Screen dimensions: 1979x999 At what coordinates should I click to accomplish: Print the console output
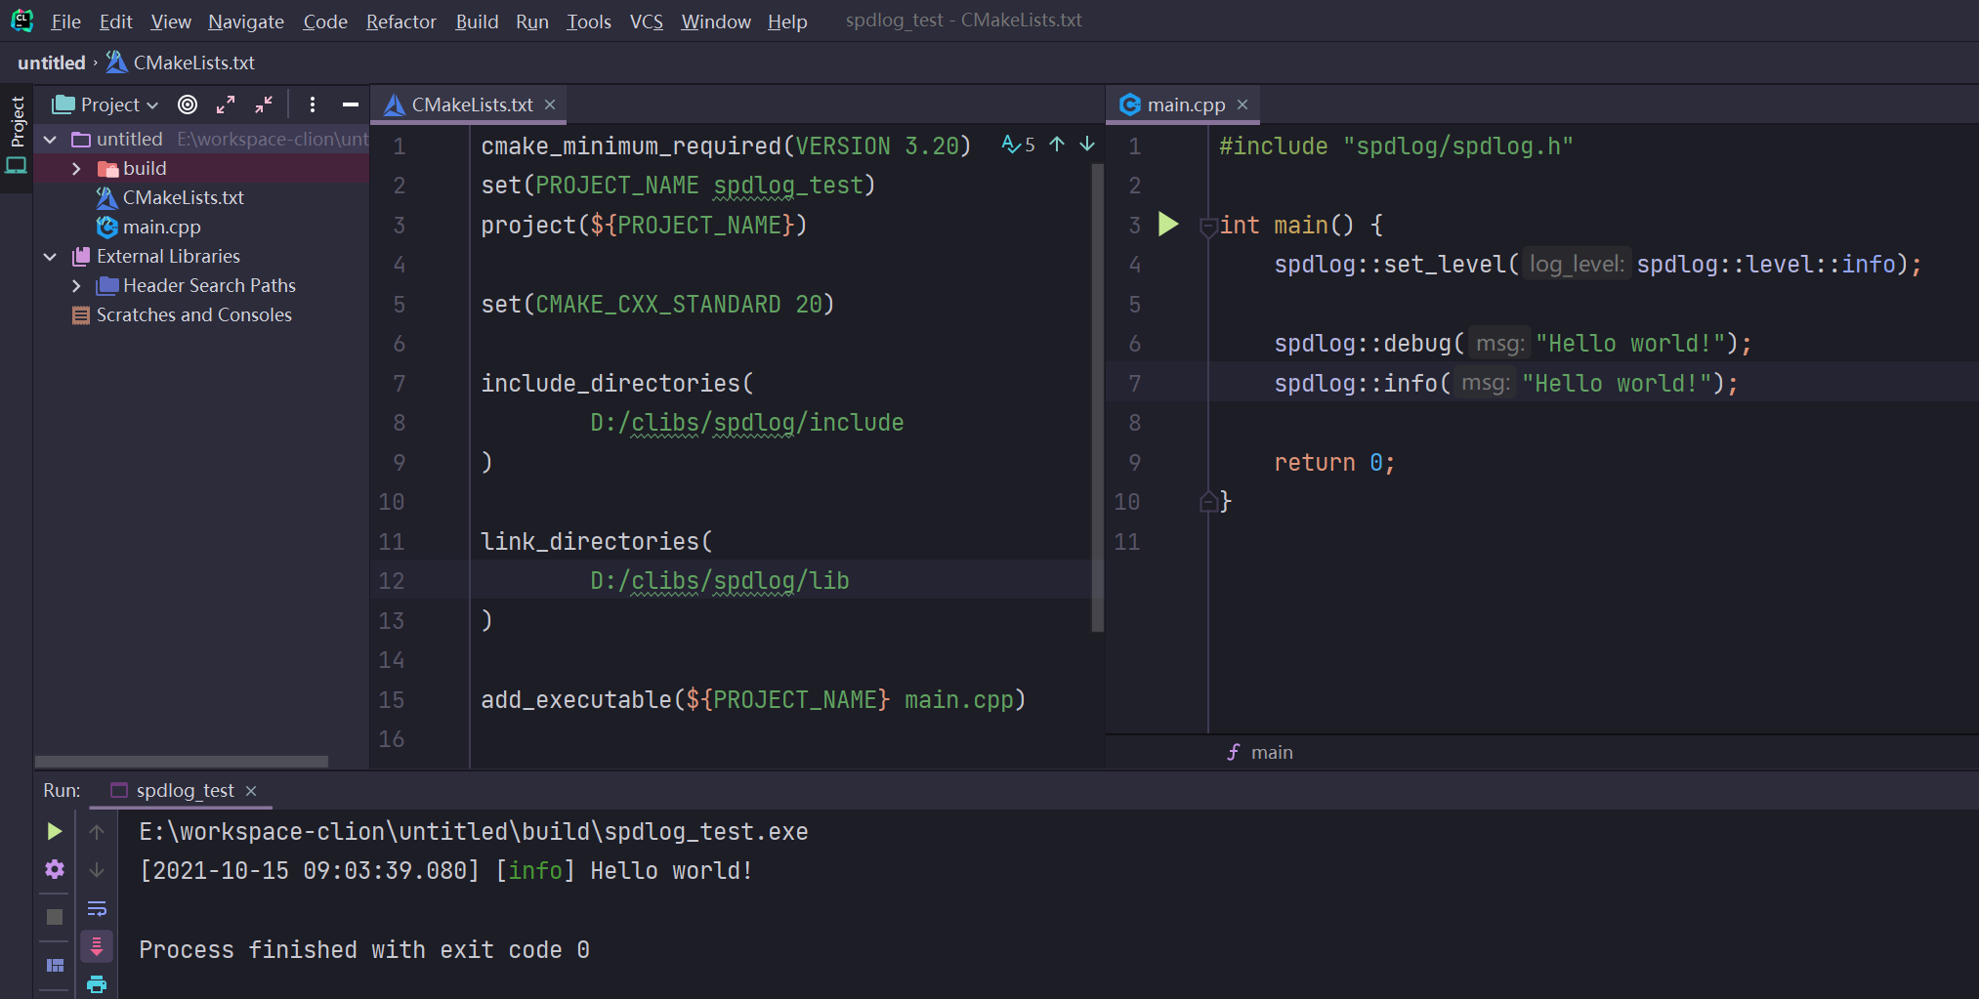[97, 984]
